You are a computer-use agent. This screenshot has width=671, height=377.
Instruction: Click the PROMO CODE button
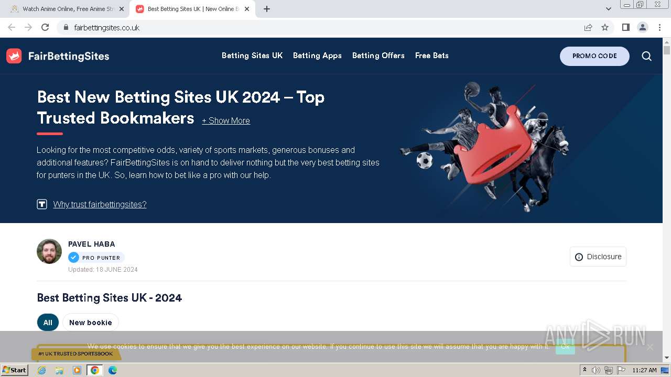pos(594,56)
